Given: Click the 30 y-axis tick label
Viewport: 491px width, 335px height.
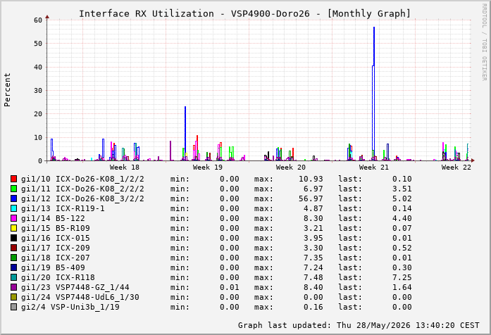Looking at the screenshot, I should (38, 90).
